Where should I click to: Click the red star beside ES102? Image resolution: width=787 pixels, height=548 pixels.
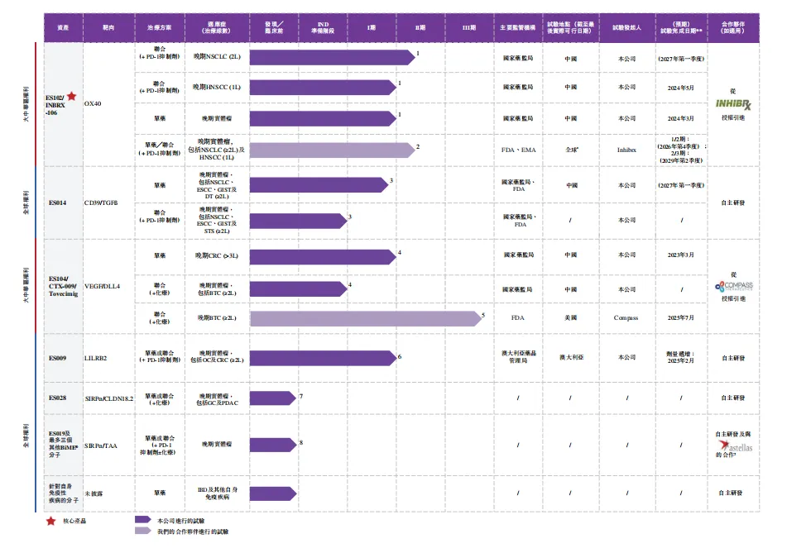tap(71, 97)
